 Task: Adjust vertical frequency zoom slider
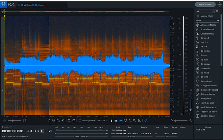click(x=191, y=110)
